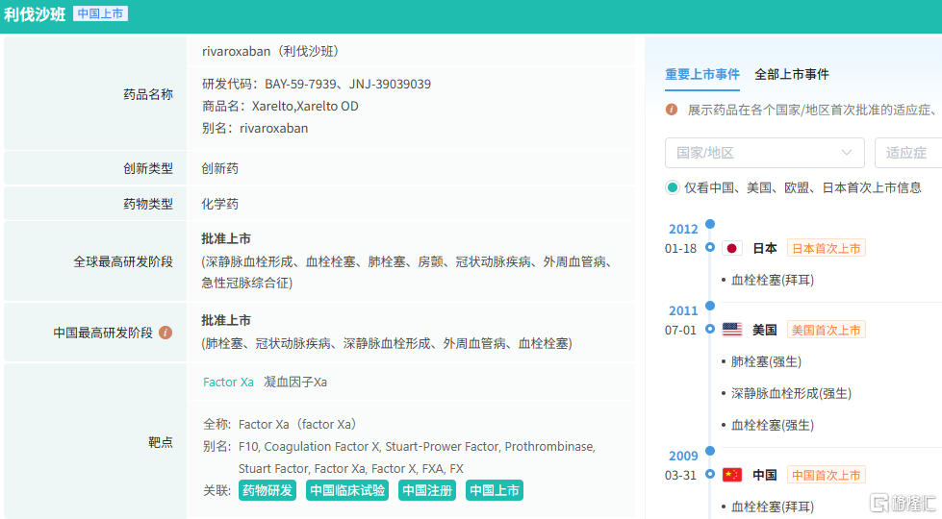The height and width of the screenshot is (519, 942).
Task: Click the 美国 country name
Action: (x=765, y=330)
